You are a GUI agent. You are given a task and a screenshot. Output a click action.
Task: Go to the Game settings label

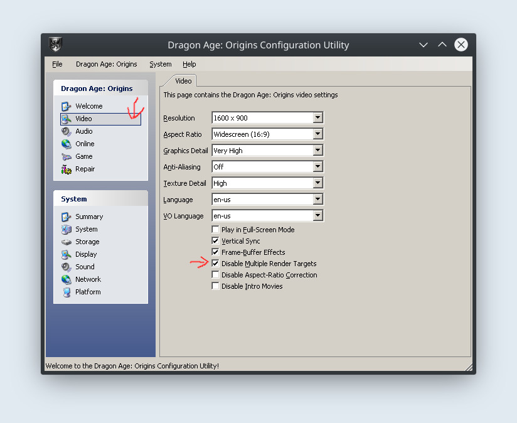point(84,156)
